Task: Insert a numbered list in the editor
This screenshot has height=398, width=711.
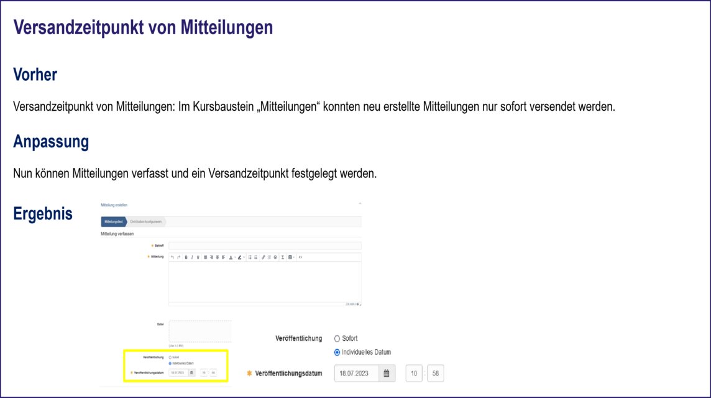Action: click(255, 257)
